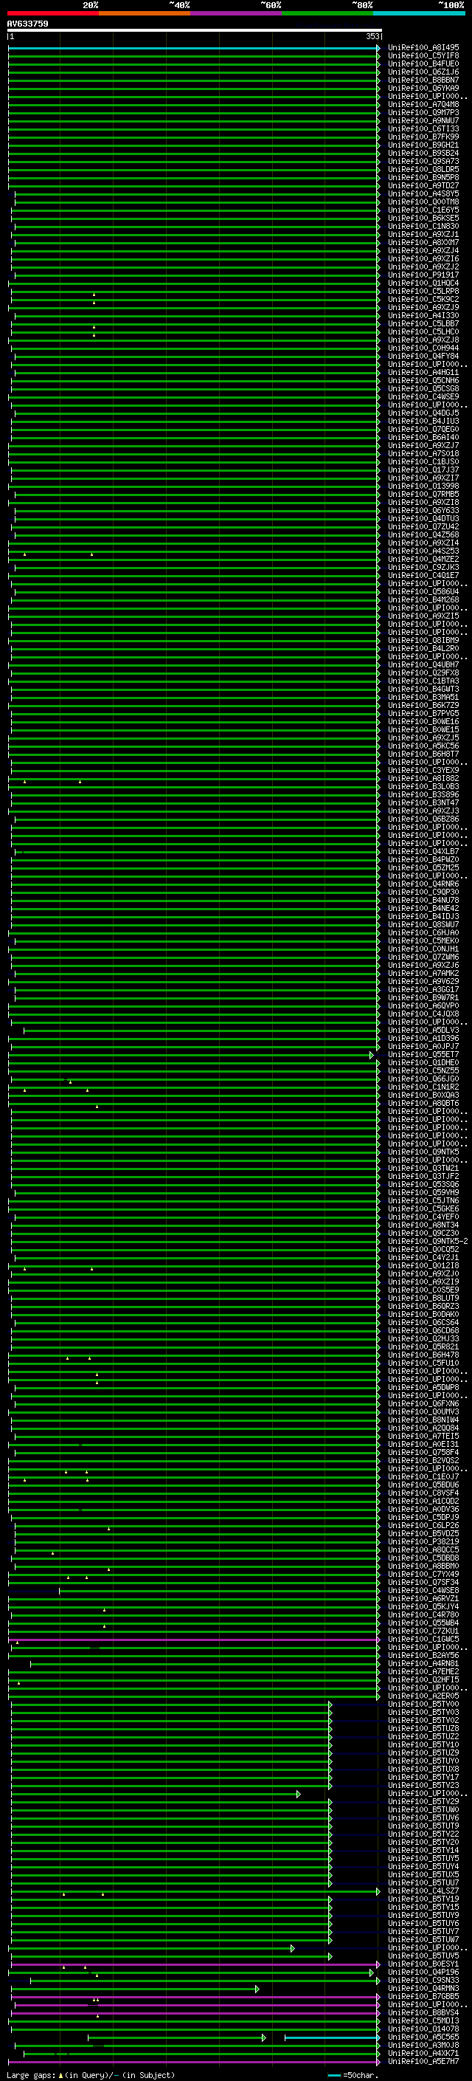Screen dimensions: 472x2081
Task: Select hit label UniRef100_Q9M7P3
Action: tap(423, 112)
